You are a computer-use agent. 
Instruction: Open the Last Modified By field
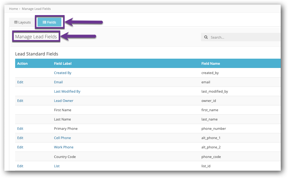(67, 91)
